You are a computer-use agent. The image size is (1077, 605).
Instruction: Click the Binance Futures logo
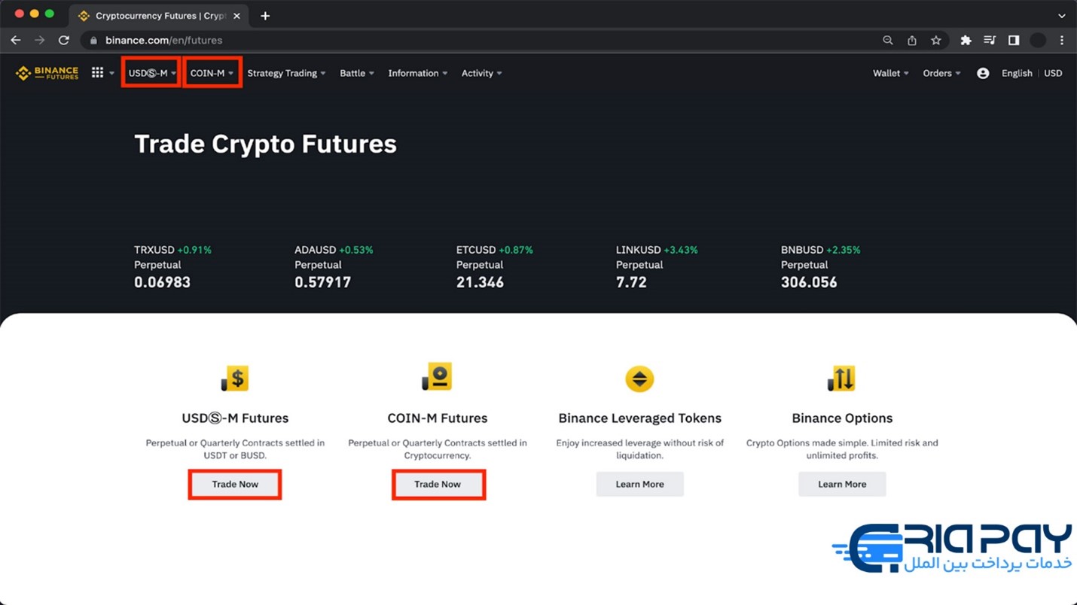(47, 73)
